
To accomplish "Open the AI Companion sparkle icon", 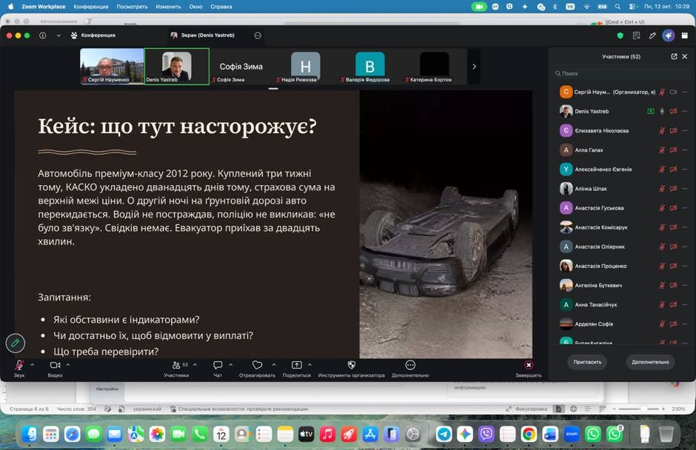I will click(669, 36).
